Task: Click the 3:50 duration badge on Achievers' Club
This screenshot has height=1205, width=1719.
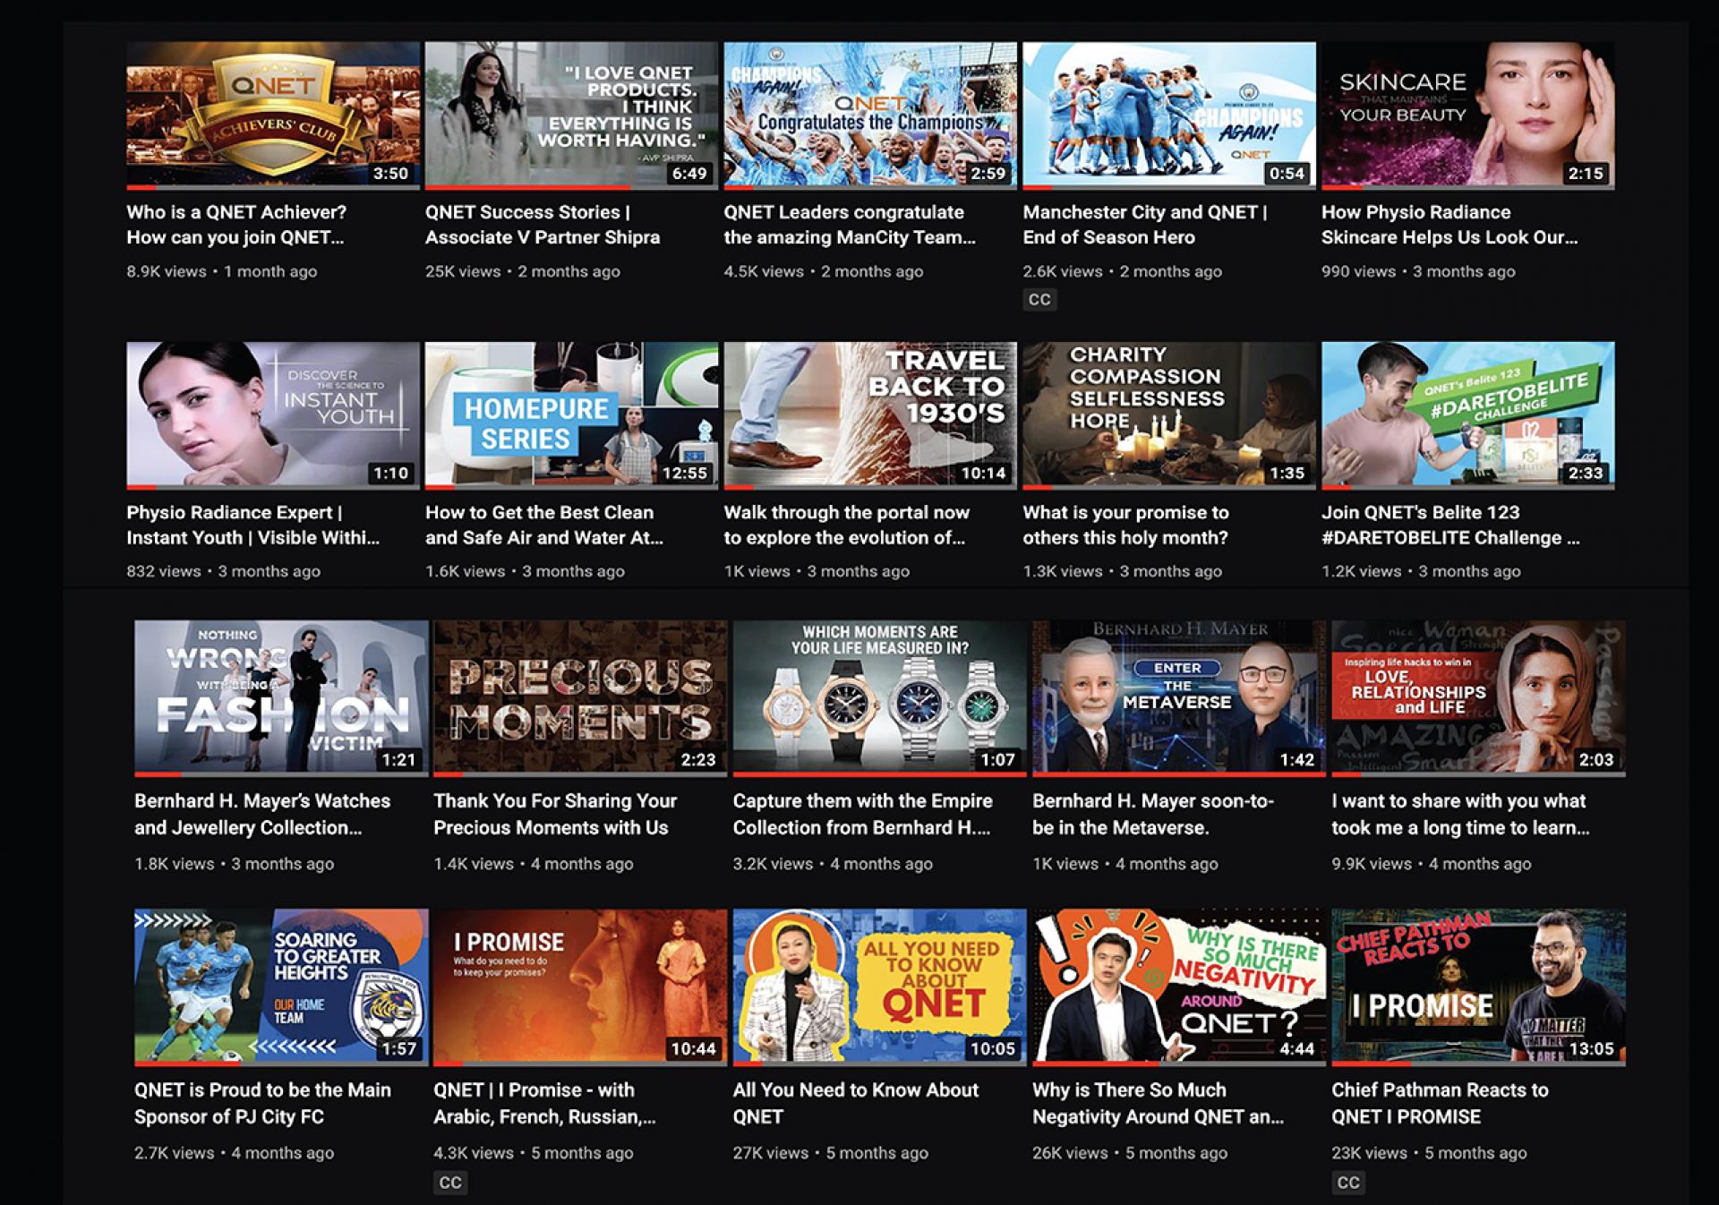Action: 390,174
